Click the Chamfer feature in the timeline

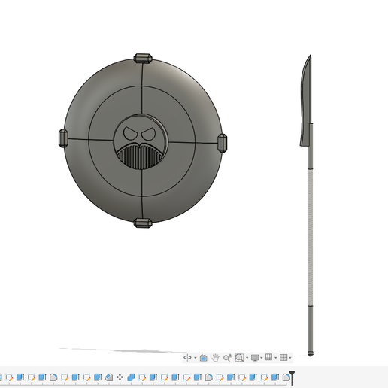pyautogui.click(x=109, y=377)
